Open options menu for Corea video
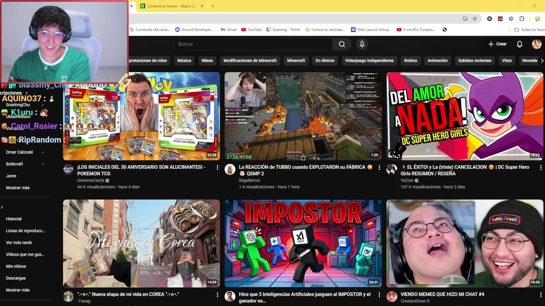 [x=217, y=295]
